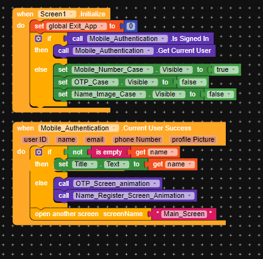The image size is (263, 259).
Task: Select the pink is empty block
Action: click(x=108, y=153)
